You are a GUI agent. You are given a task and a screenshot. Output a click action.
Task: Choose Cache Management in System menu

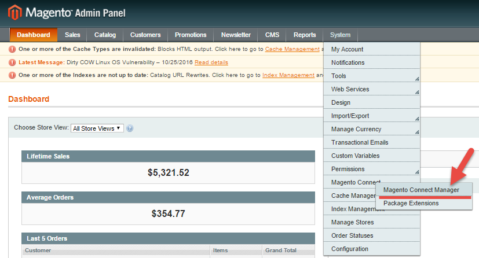tap(350, 196)
